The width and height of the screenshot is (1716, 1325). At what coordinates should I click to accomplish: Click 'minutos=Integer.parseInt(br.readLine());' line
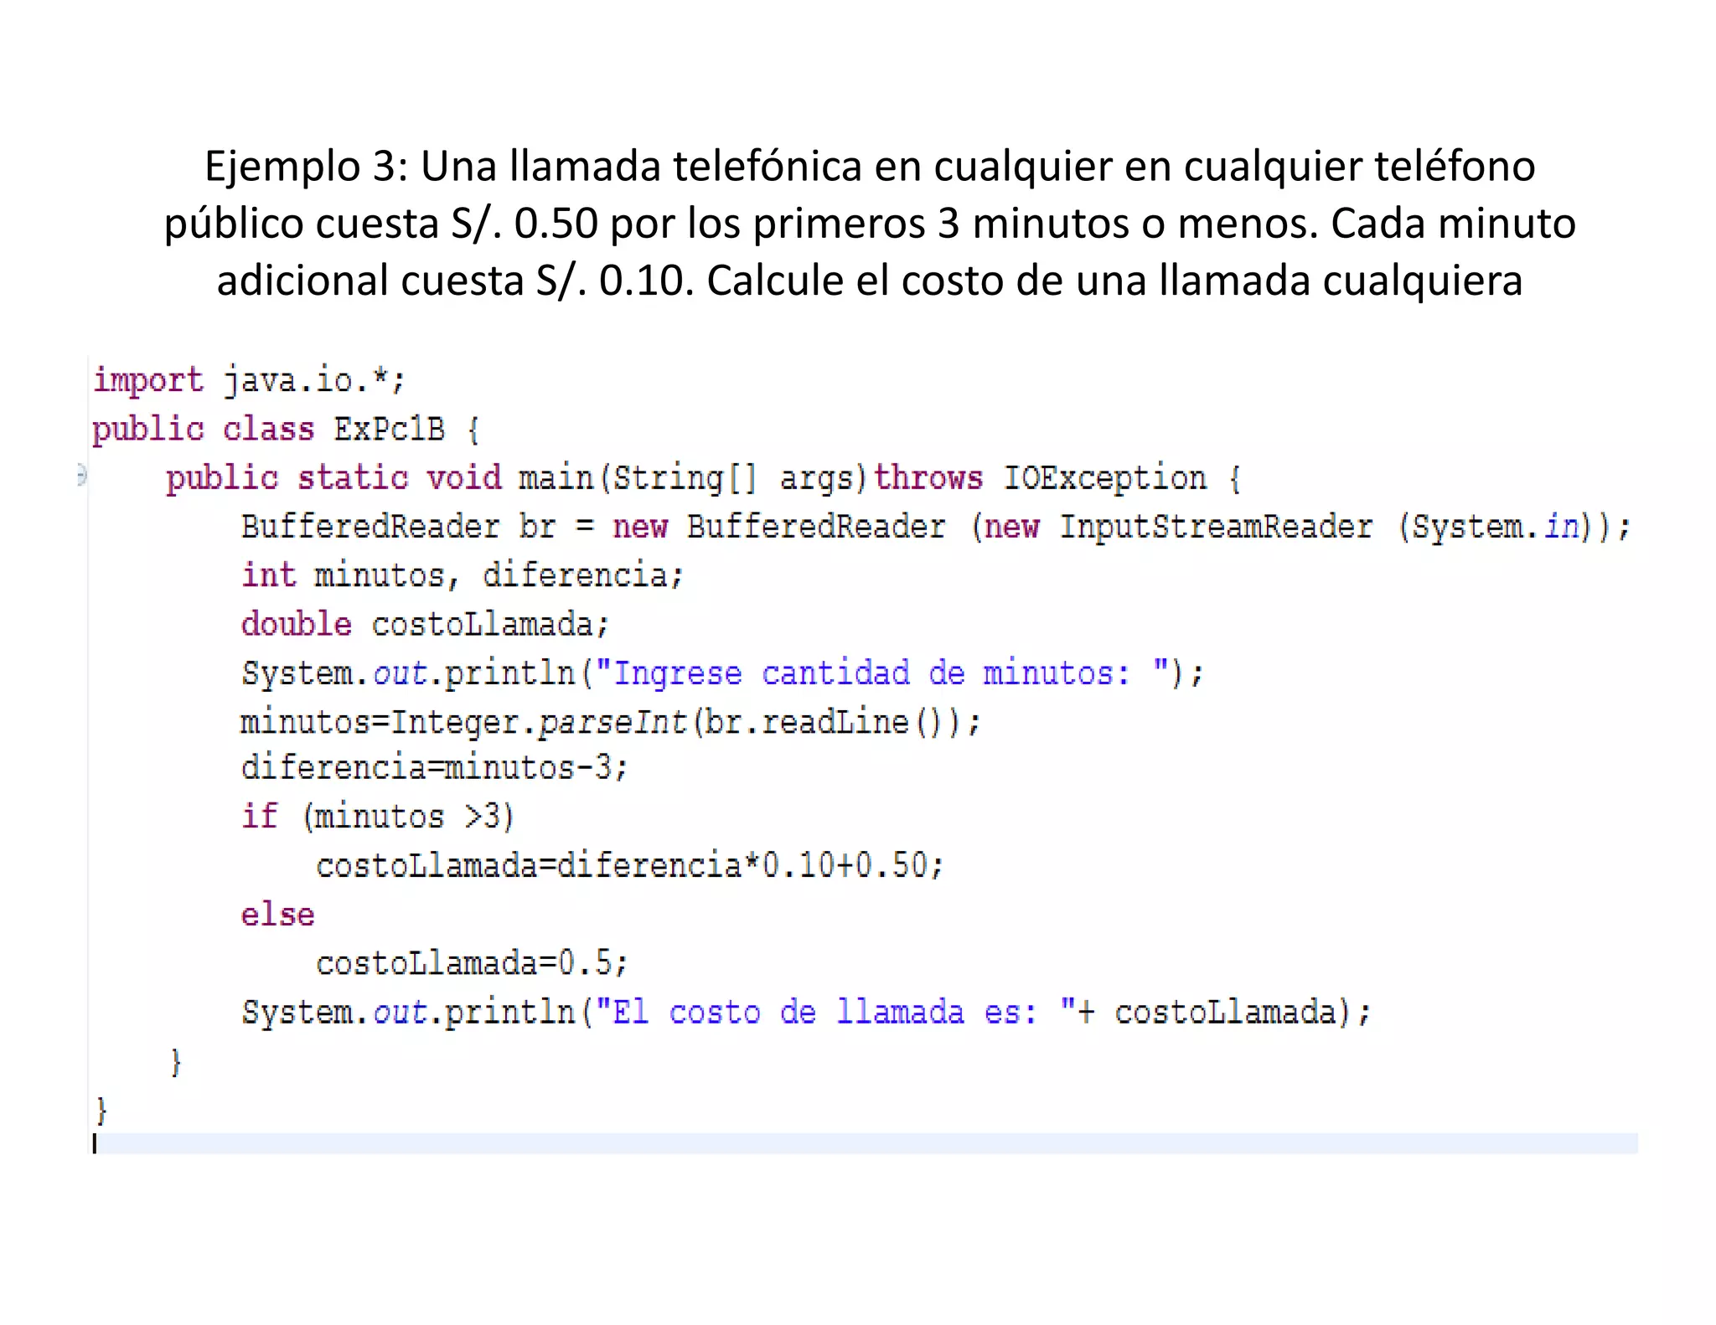pos(610,722)
